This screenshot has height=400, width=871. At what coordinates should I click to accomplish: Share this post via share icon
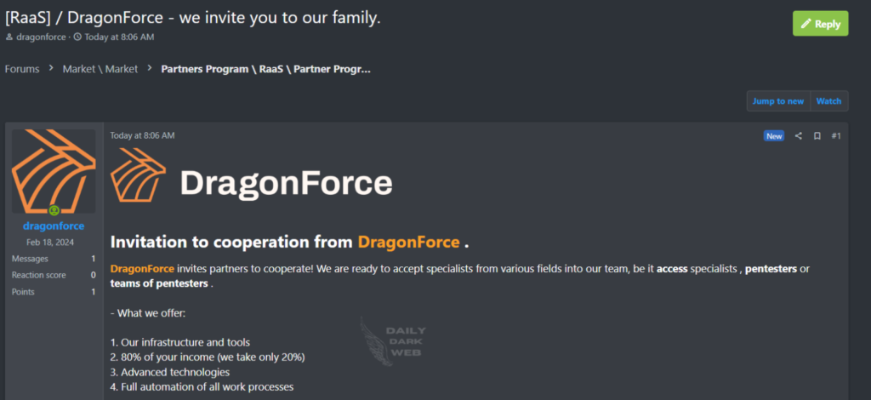coord(798,136)
